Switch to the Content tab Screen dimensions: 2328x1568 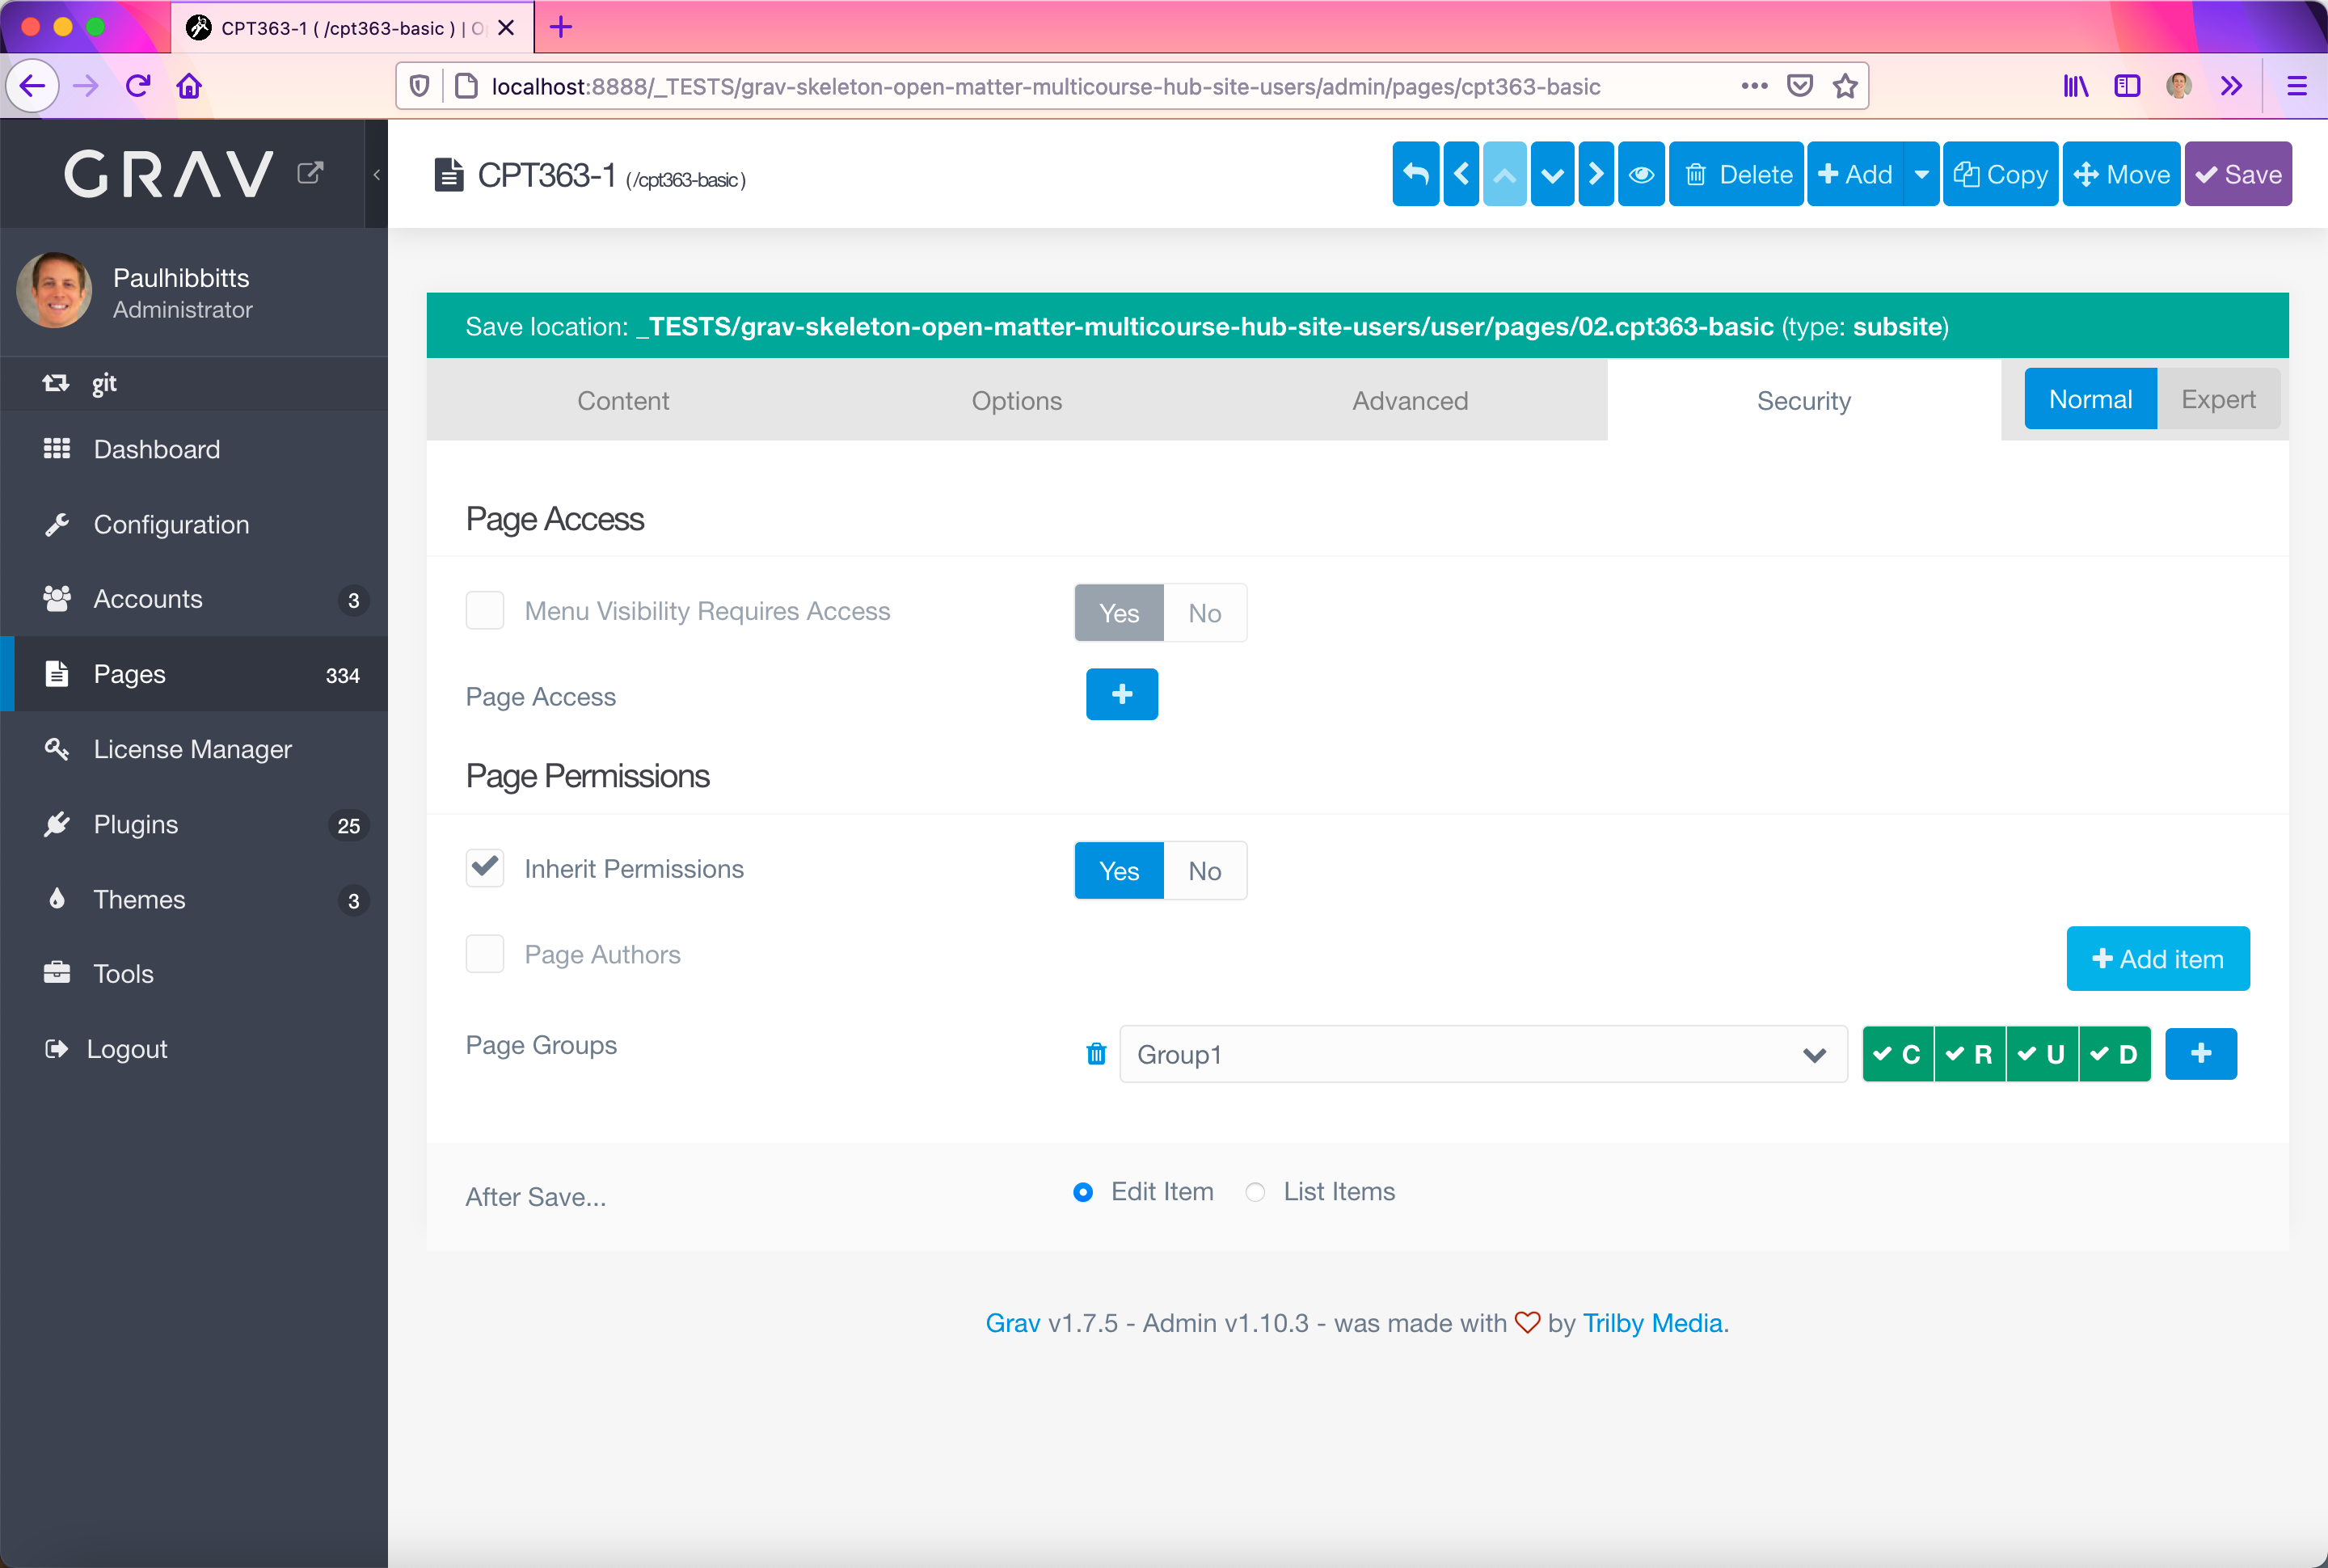click(622, 400)
